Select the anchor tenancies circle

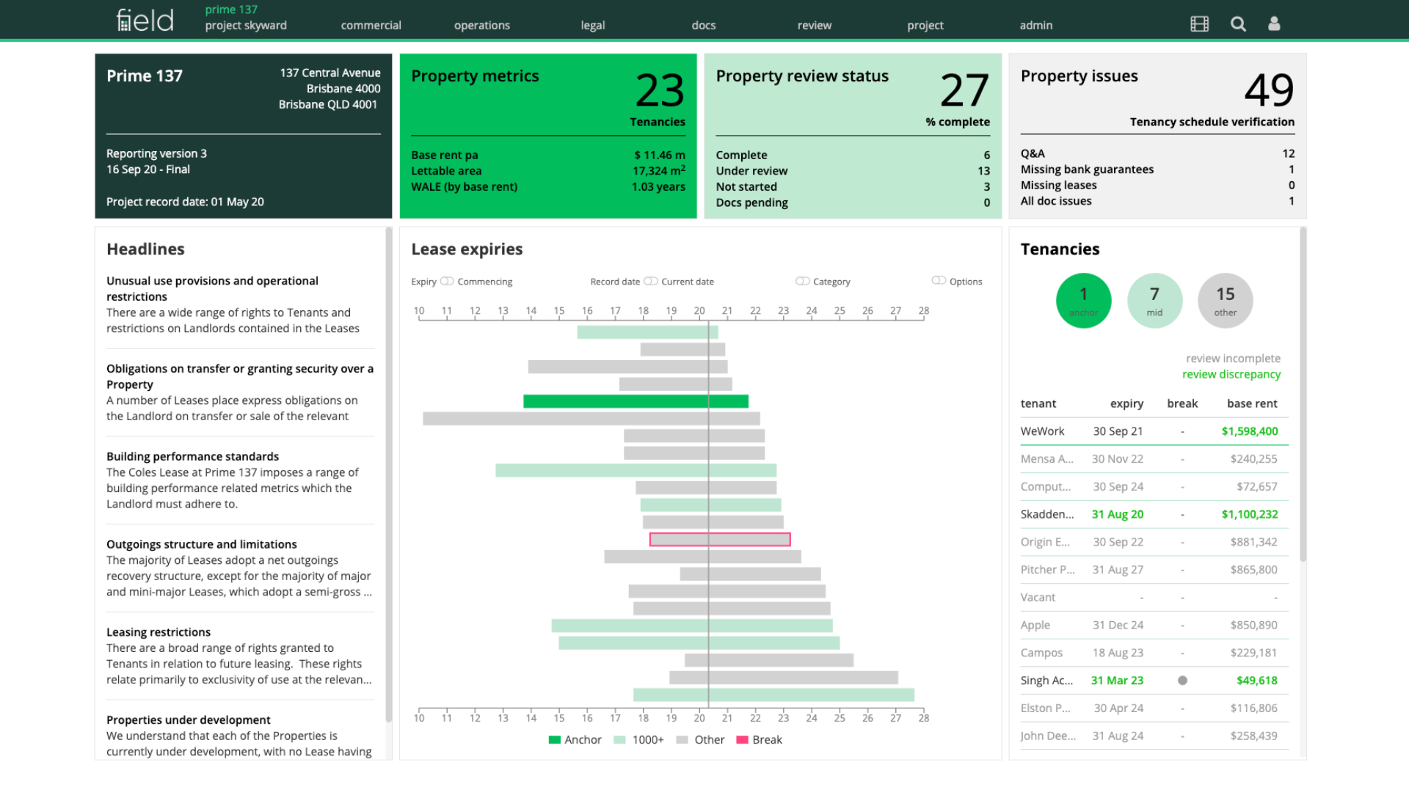click(x=1083, y=301)
